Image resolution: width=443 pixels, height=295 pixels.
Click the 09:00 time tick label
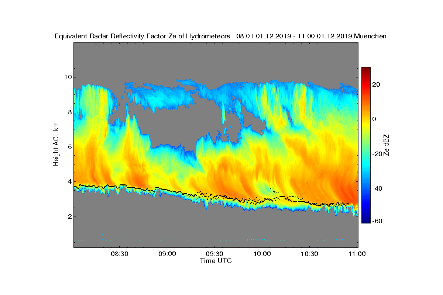click(167, 254)
